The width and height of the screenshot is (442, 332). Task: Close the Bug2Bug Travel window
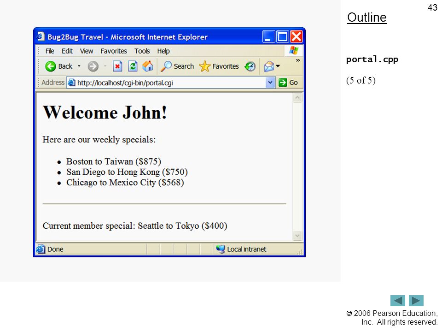pos(297,37)
